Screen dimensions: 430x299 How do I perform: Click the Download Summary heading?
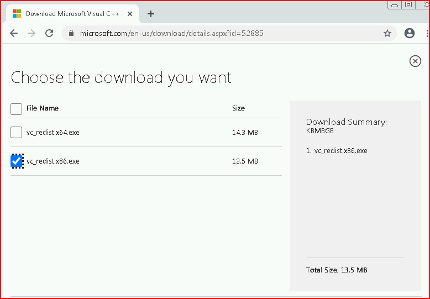(347, 122)
